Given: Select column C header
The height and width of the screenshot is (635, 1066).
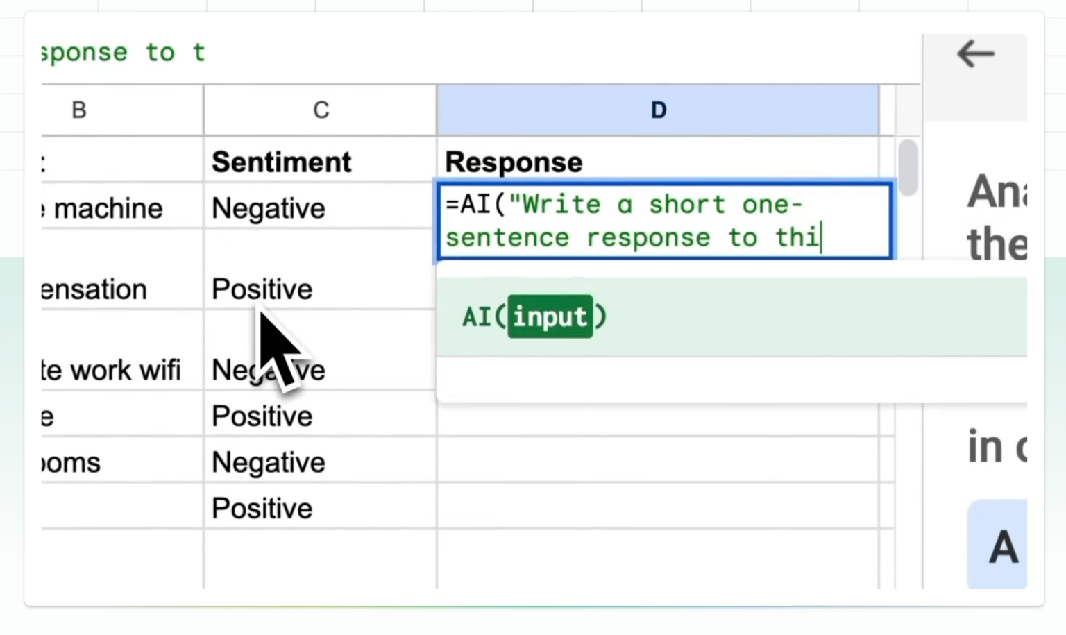Looking at the screenshot, I should point(320,110).
